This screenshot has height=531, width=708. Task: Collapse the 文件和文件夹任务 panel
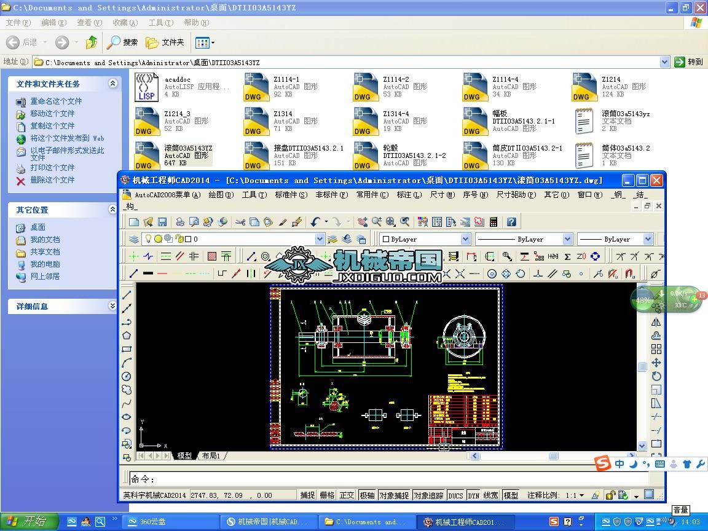113,84
